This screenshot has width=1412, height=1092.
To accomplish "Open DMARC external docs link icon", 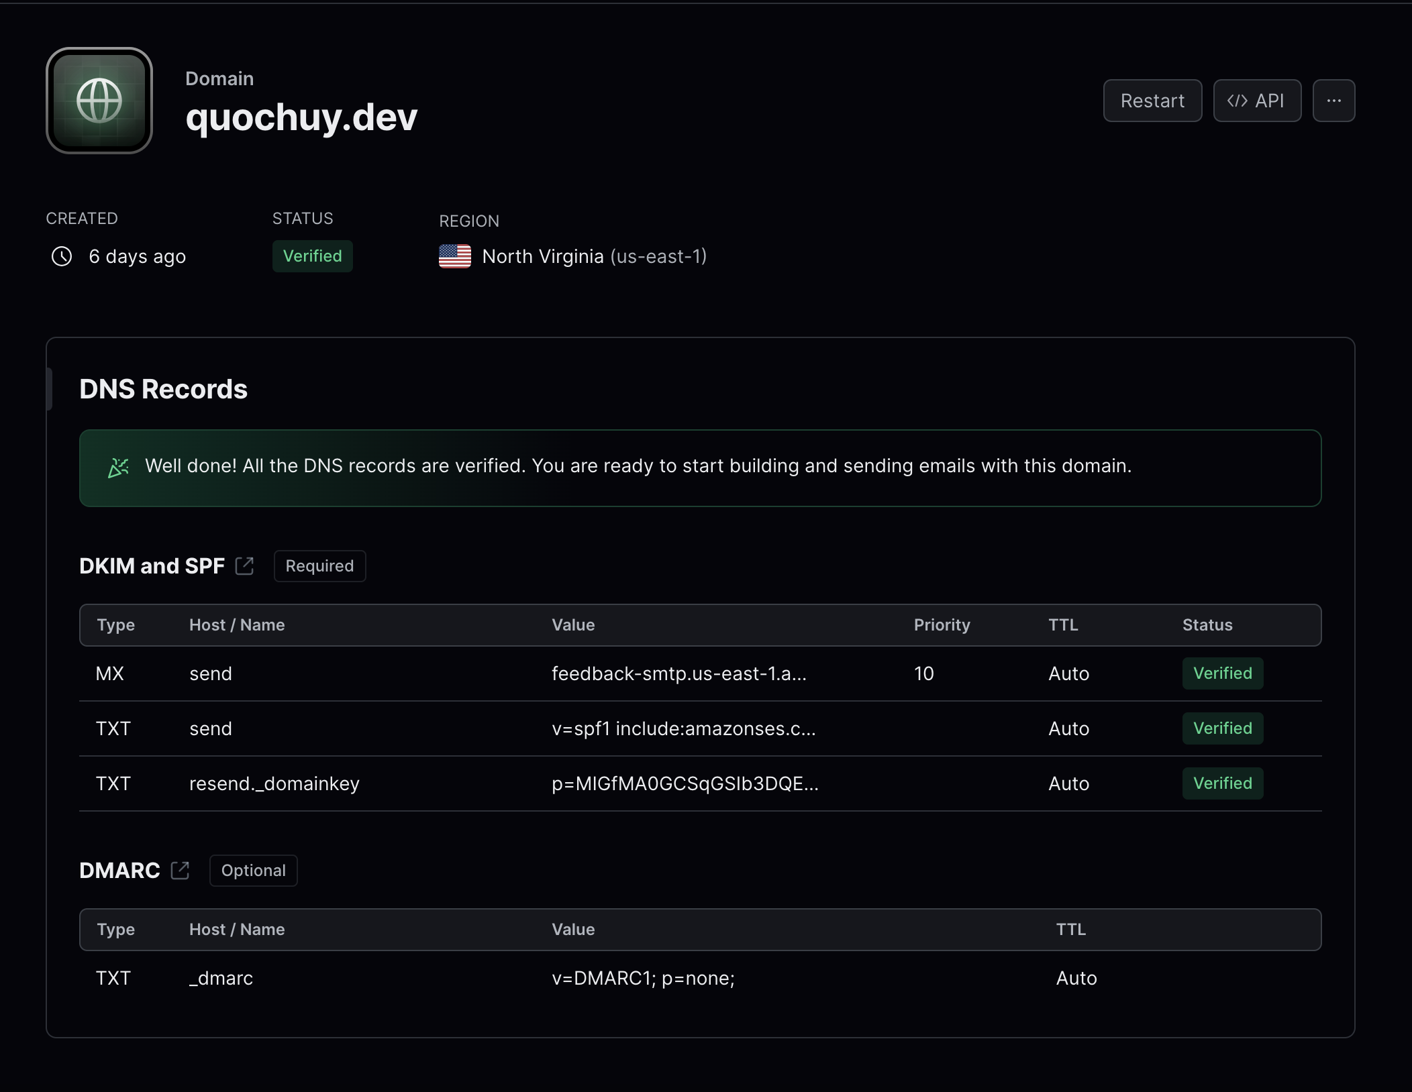I will [x=180, y=871].
